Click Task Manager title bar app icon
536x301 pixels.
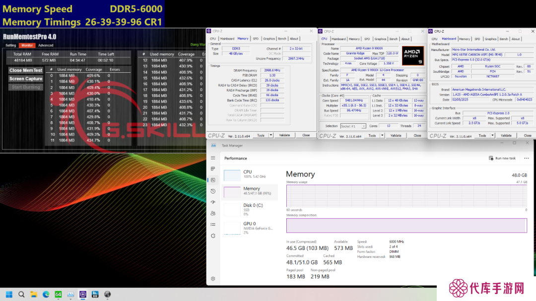213,145
